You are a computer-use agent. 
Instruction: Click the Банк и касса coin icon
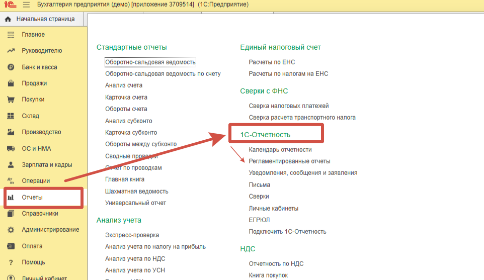[x=11, y=67]
